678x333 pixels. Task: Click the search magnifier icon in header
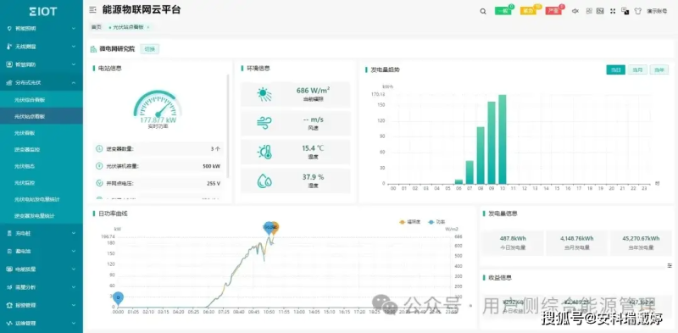tap(483, 11)
